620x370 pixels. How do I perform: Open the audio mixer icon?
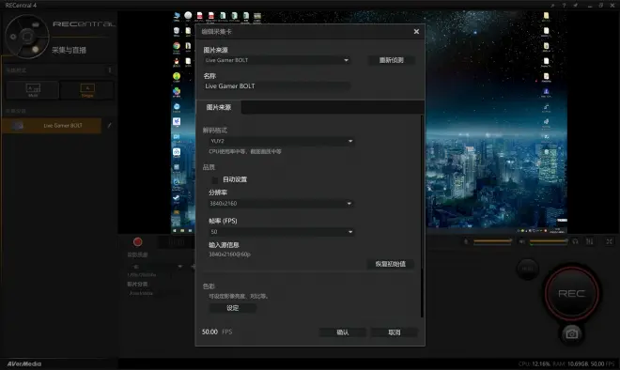point(590,241)
